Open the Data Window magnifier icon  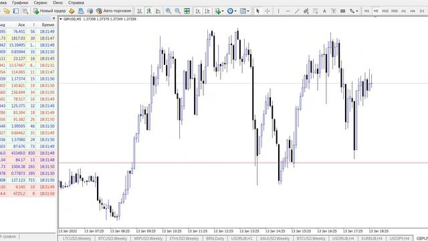point(25,11)
